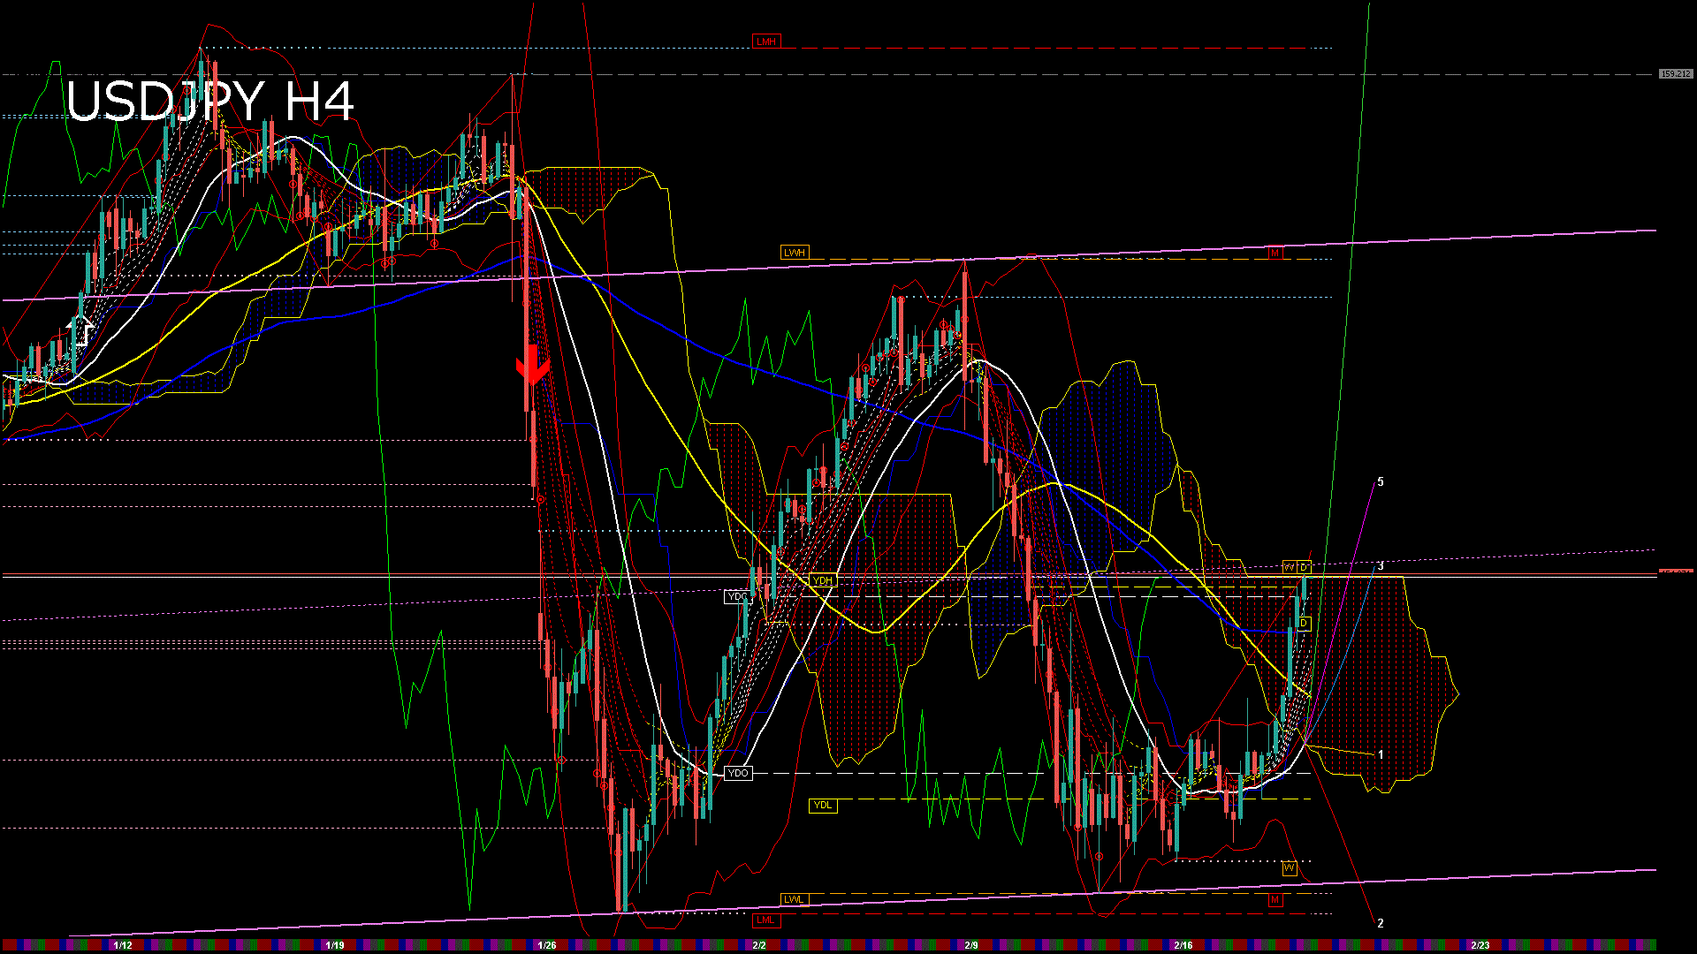Click projection endpoint number 5
Viewport: 1697px width, 954px height.
pos(1381,482)
